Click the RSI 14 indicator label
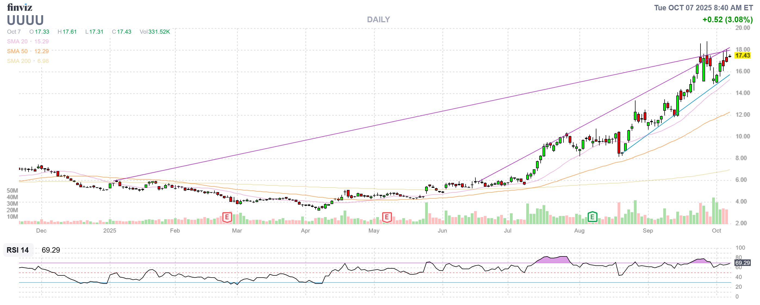 tap(18, 250)
